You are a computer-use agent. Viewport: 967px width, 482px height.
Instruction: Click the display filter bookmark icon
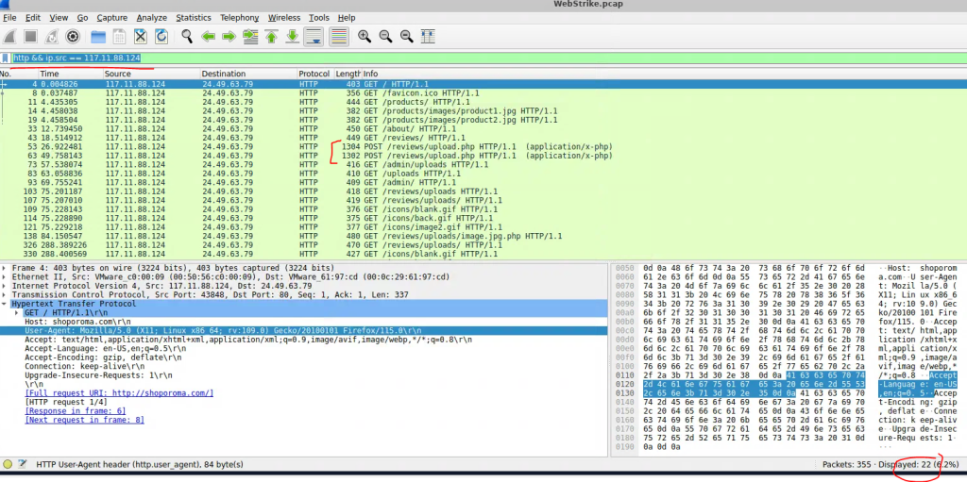7,58
